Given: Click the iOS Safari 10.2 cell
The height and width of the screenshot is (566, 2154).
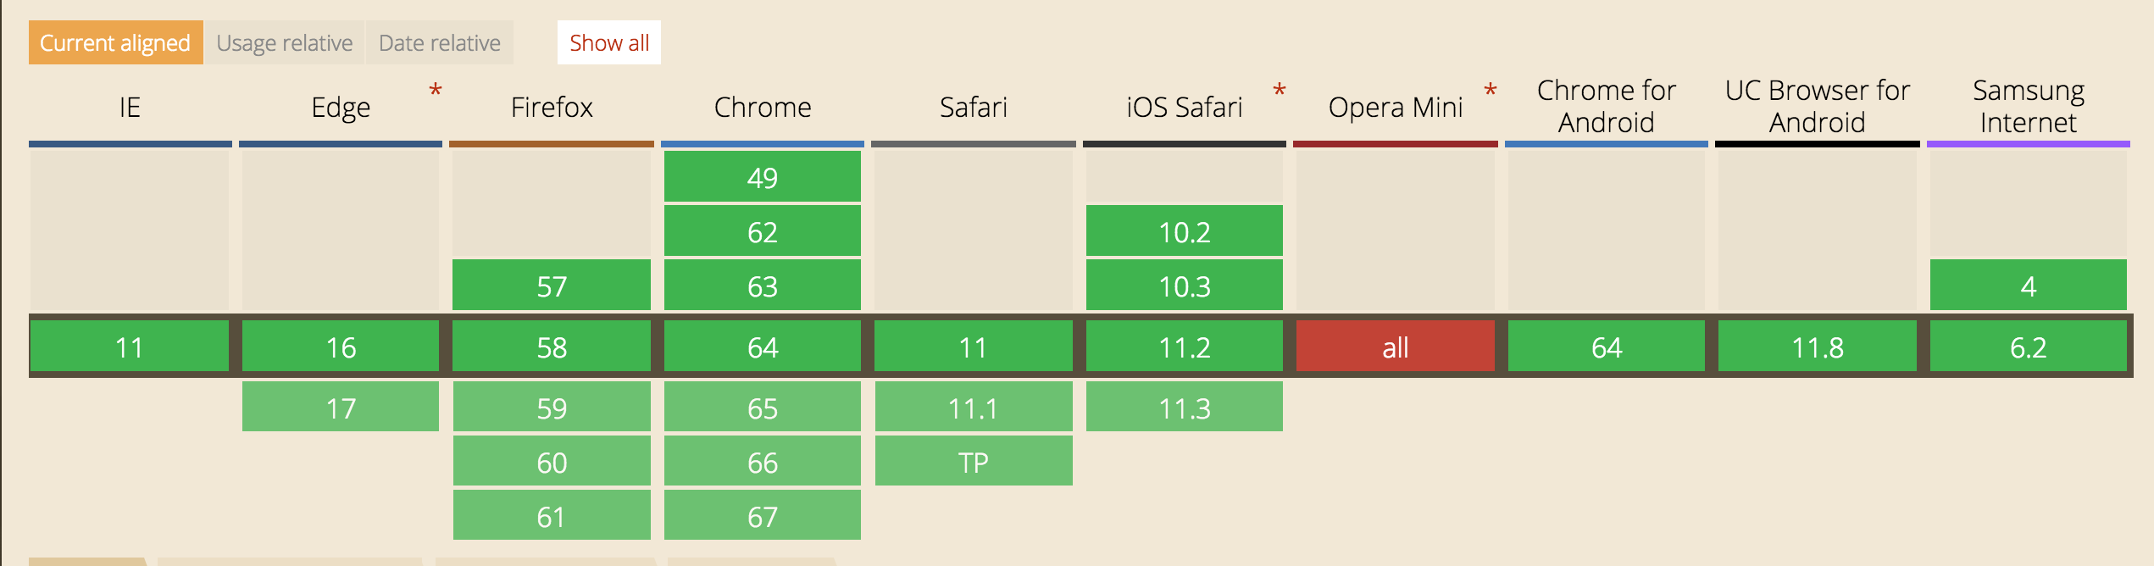Looking at the screenshot, I should point(1184,231).
